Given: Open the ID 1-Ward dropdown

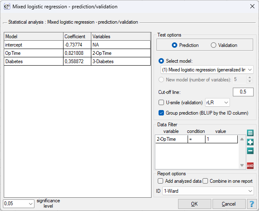Looking at the screenshot, I should coord(208,191).
